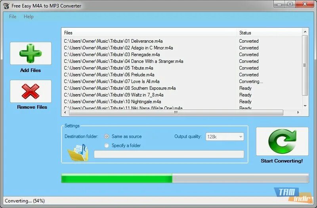Click the green arrow Start Converting icon

pos(282,141)
